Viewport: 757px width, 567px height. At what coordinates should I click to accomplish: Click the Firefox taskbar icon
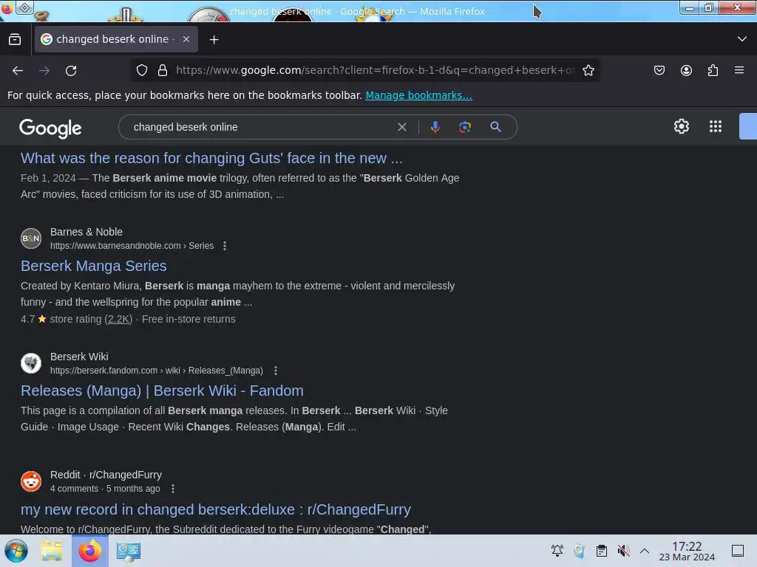(89, 551)
